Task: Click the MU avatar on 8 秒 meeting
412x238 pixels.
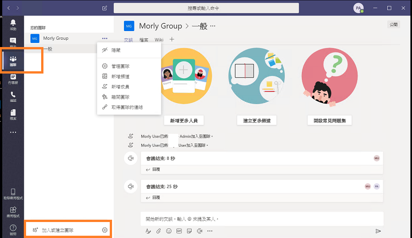Action: coord(376,158)
